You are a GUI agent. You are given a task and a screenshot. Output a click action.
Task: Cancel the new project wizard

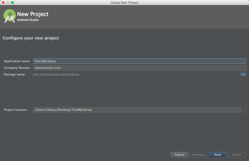pos(179,155)
